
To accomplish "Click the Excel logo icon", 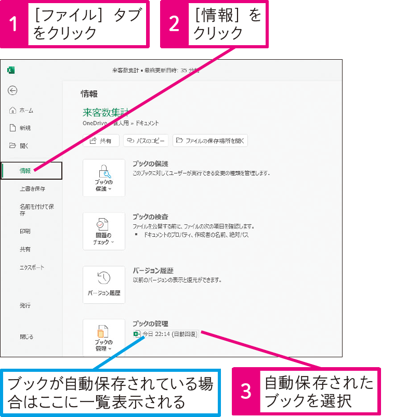I will 11,70.
